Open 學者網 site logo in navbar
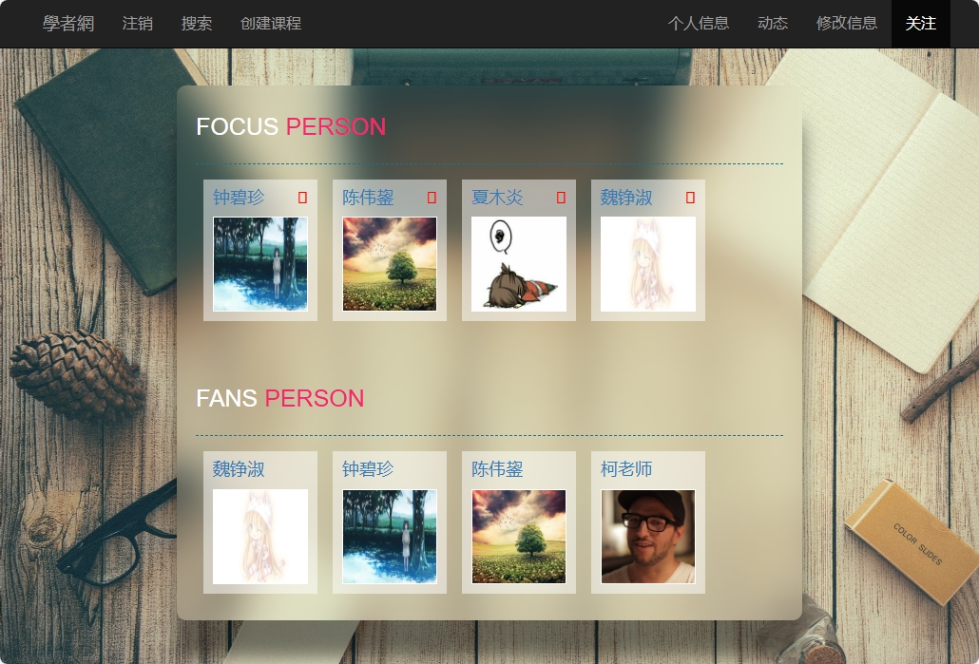The height and width of the screenshot is (664, 979). (68, 24)
